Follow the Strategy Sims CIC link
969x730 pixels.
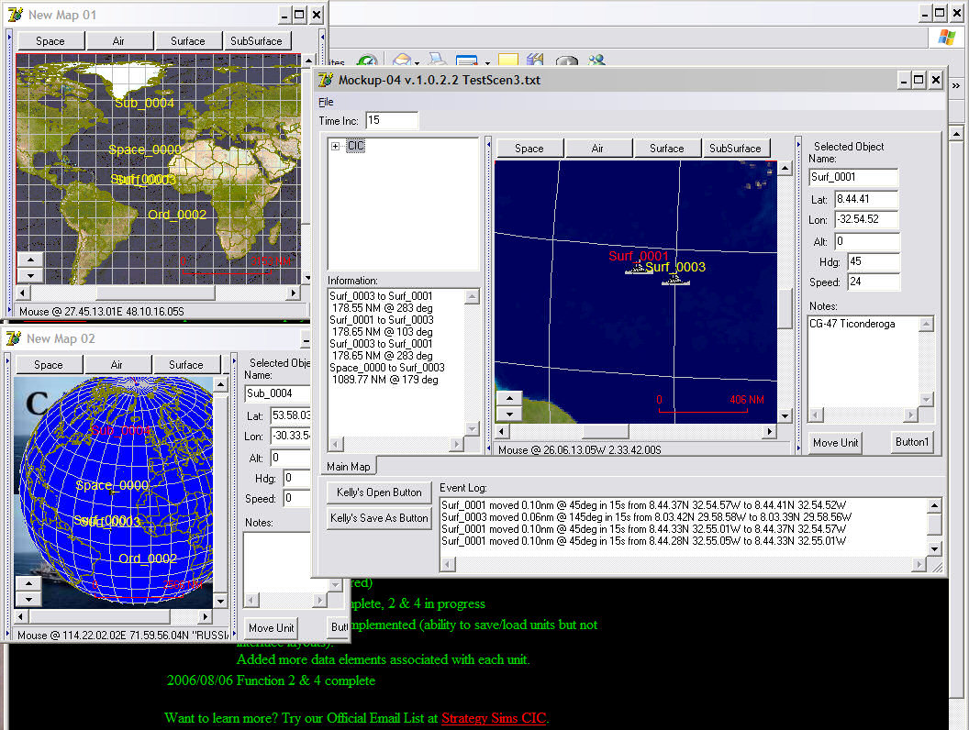[493, 718]
